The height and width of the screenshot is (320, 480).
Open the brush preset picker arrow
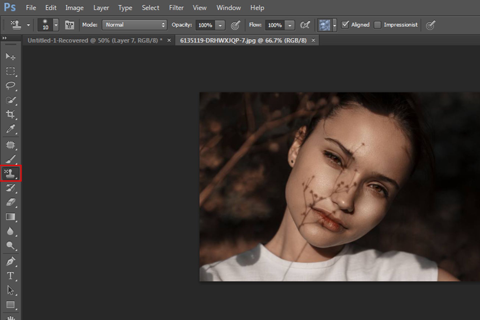[x=56, y=25]
